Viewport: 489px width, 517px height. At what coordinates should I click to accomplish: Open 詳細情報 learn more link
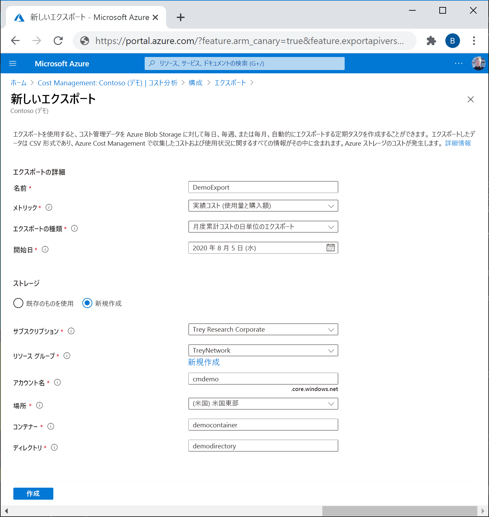[x=458, y=143]
